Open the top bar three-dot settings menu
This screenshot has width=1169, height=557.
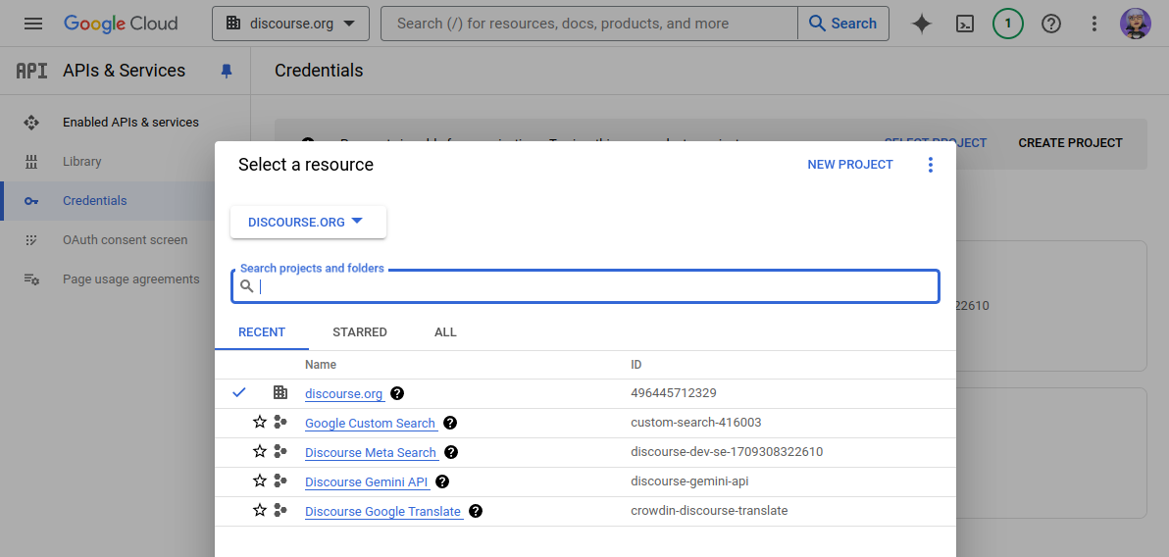[x=1093, y=24]
